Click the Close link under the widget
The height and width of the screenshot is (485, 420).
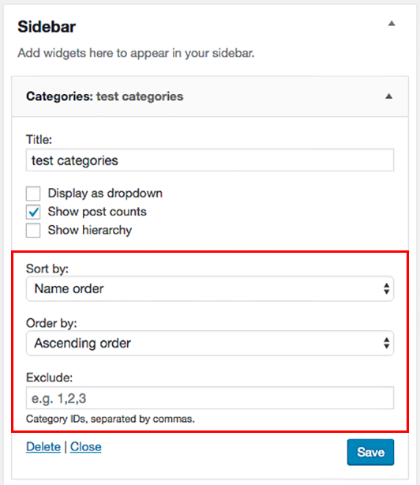click(x=85, y=447)
